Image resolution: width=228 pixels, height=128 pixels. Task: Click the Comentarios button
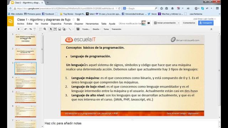pyautogui.click(x=189, y=23)
